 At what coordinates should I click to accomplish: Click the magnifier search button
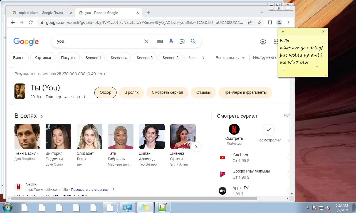pos(193,41)
